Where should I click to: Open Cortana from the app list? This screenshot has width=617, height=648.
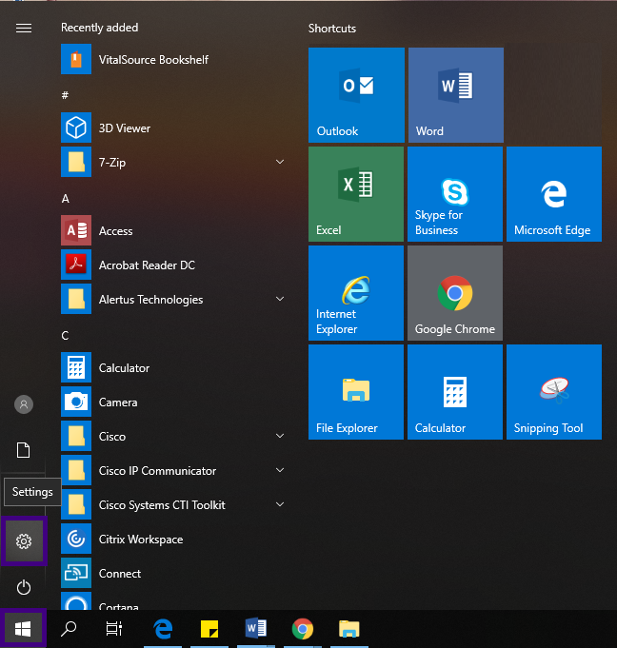(173, 601)
